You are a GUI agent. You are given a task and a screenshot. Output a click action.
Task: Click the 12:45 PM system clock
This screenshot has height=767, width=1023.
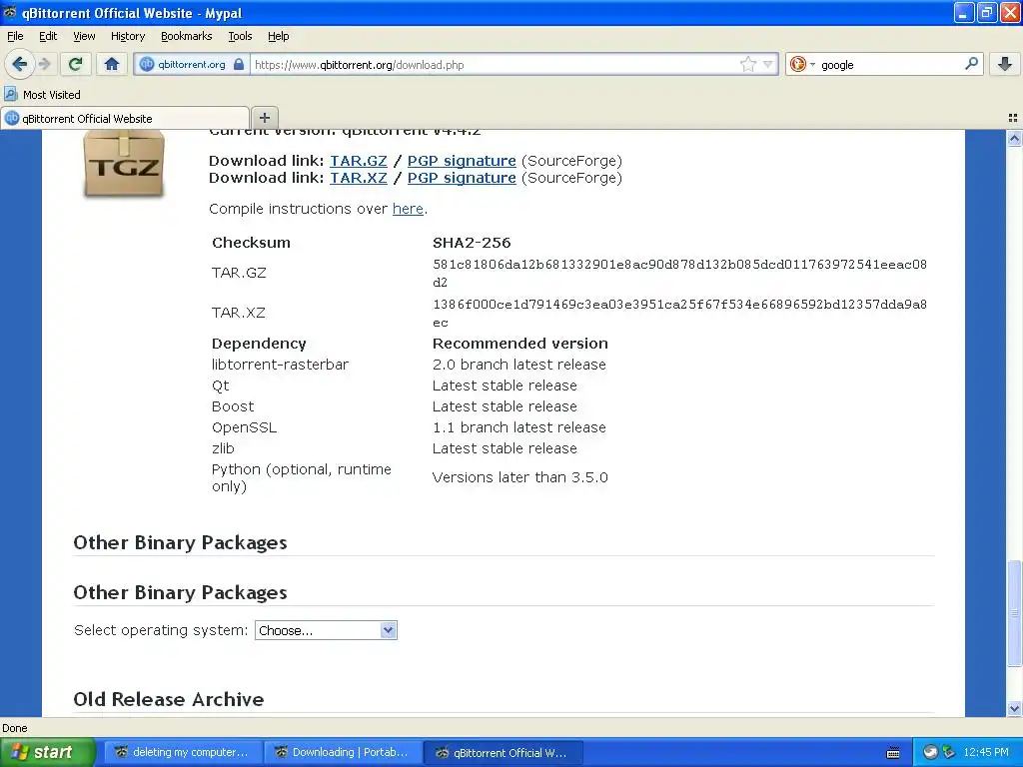pos(986,752)
